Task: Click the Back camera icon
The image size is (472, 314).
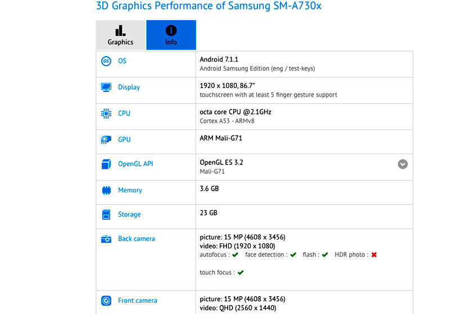Action: (x=106, y=239)
